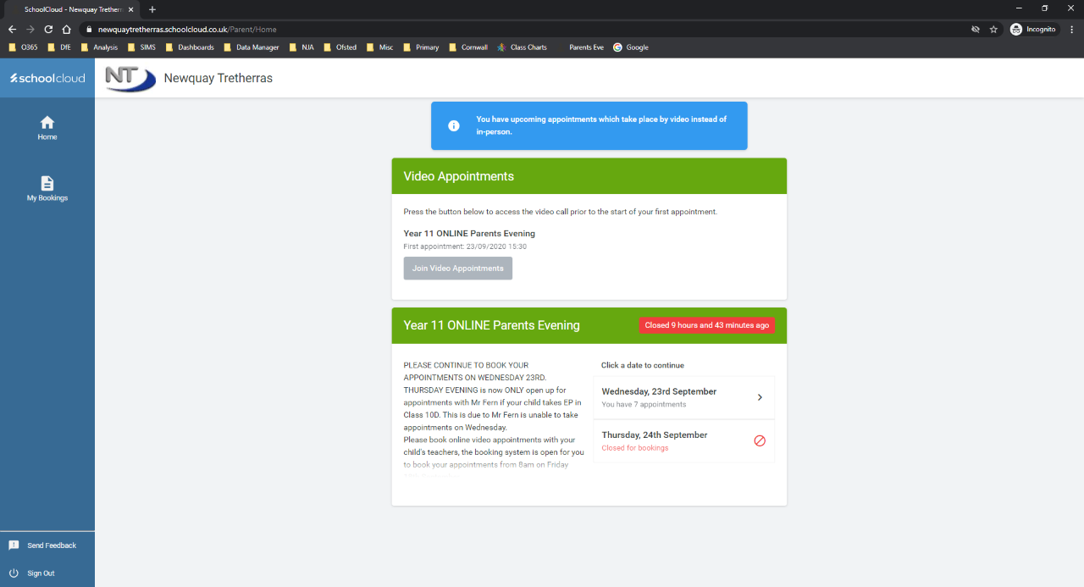Viewport: 1084px width, 587px height.
Task: Open the NJA bookmark folder
Action: pos(301,47)
